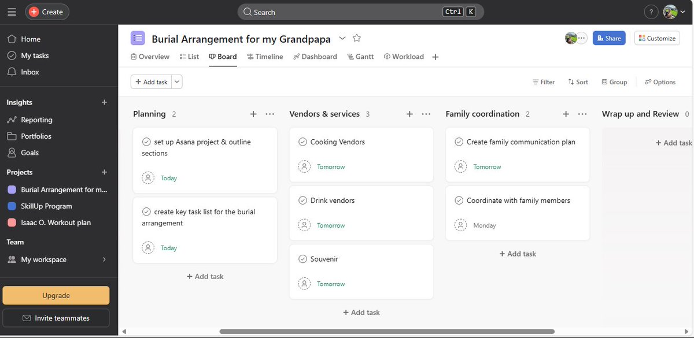Open the Group settings for the board

(x=614, y=81)
